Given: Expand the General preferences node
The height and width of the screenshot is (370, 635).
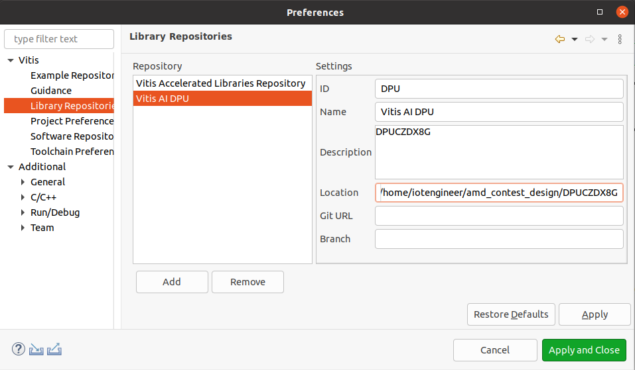Looking at the screenshot, I should (23, 182).
